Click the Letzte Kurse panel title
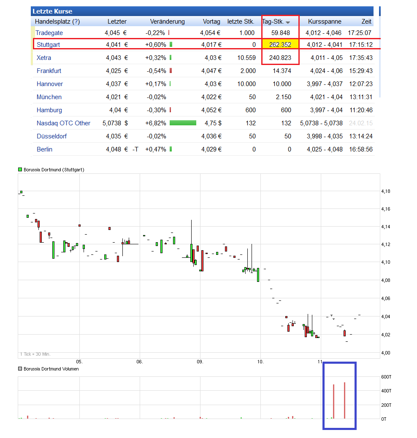 52,11
